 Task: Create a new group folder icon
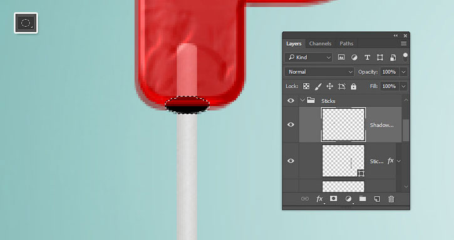(363, 199)
